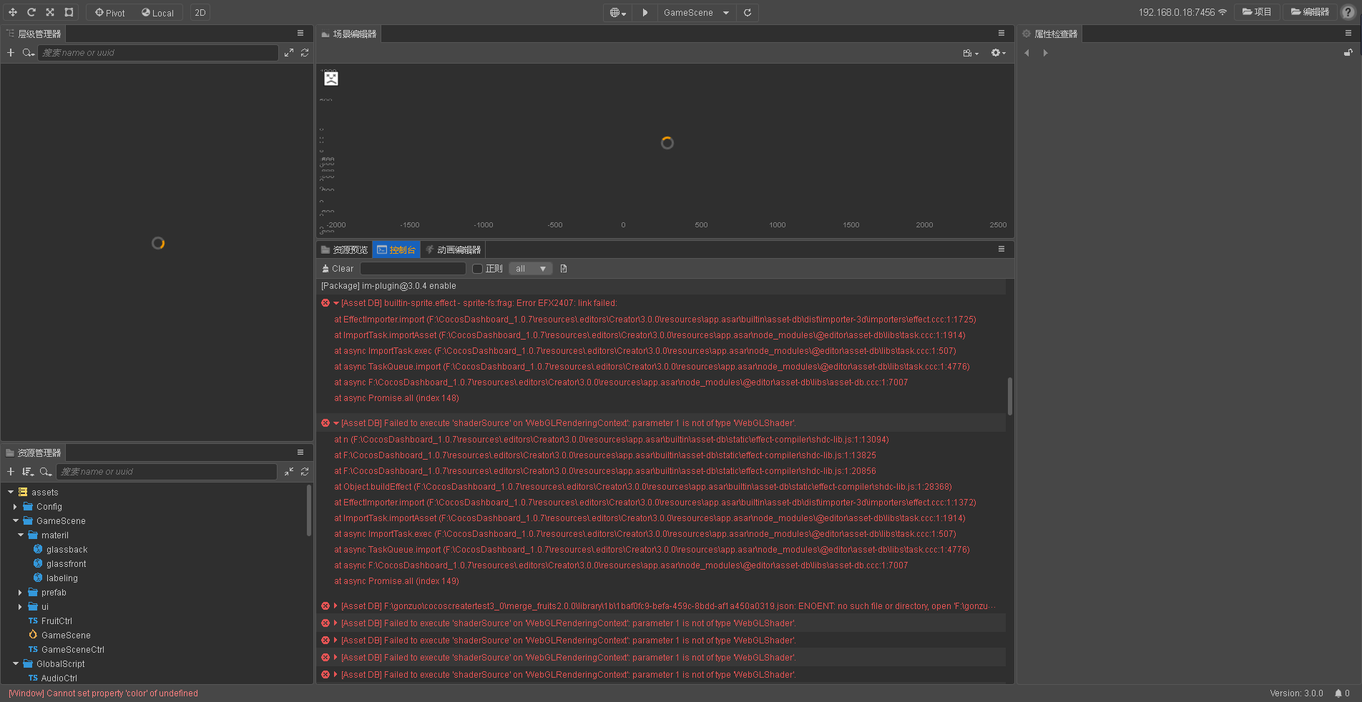Viewport: 1362px width, 702px height.
Task: Toggle Local coordinate mode
Action: pos(157,13)
